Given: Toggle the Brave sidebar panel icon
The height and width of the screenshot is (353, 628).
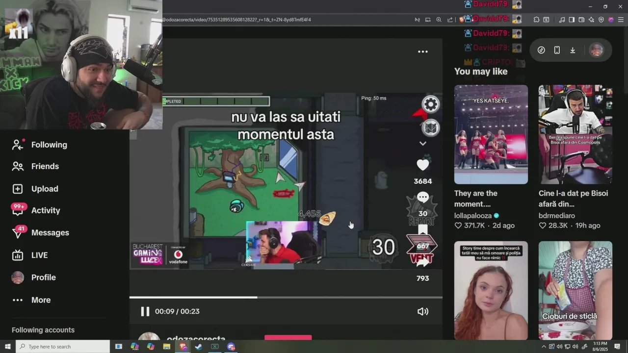Looking at the screenshot, I should (x=572, y=20).
